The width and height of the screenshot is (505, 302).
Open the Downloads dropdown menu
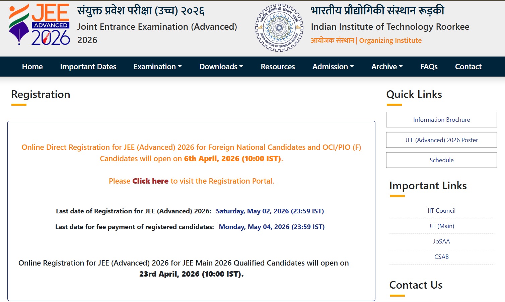(x=221, y=67)
